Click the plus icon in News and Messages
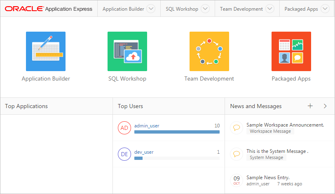Viewport: 335px width, 194px height. (310, 106)
